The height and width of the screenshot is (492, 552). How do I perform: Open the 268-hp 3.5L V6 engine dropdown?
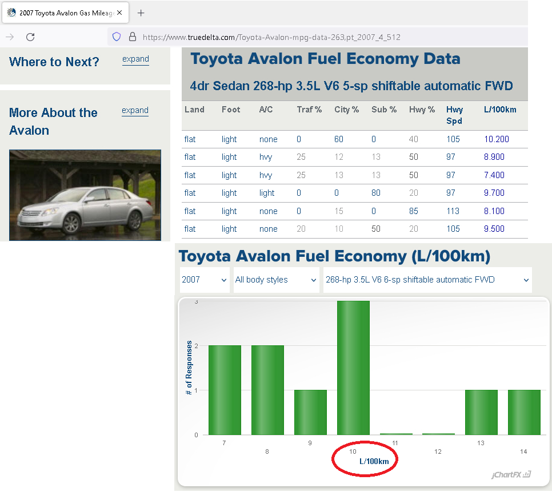tap(427, 280)
